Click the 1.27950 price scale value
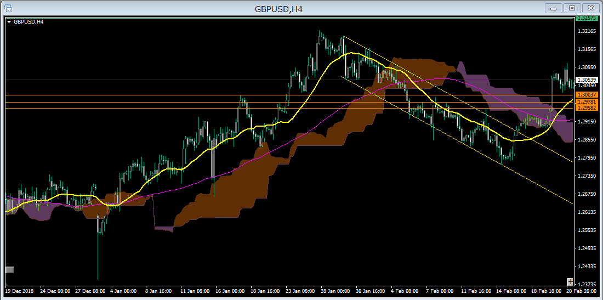 (586, 158)
